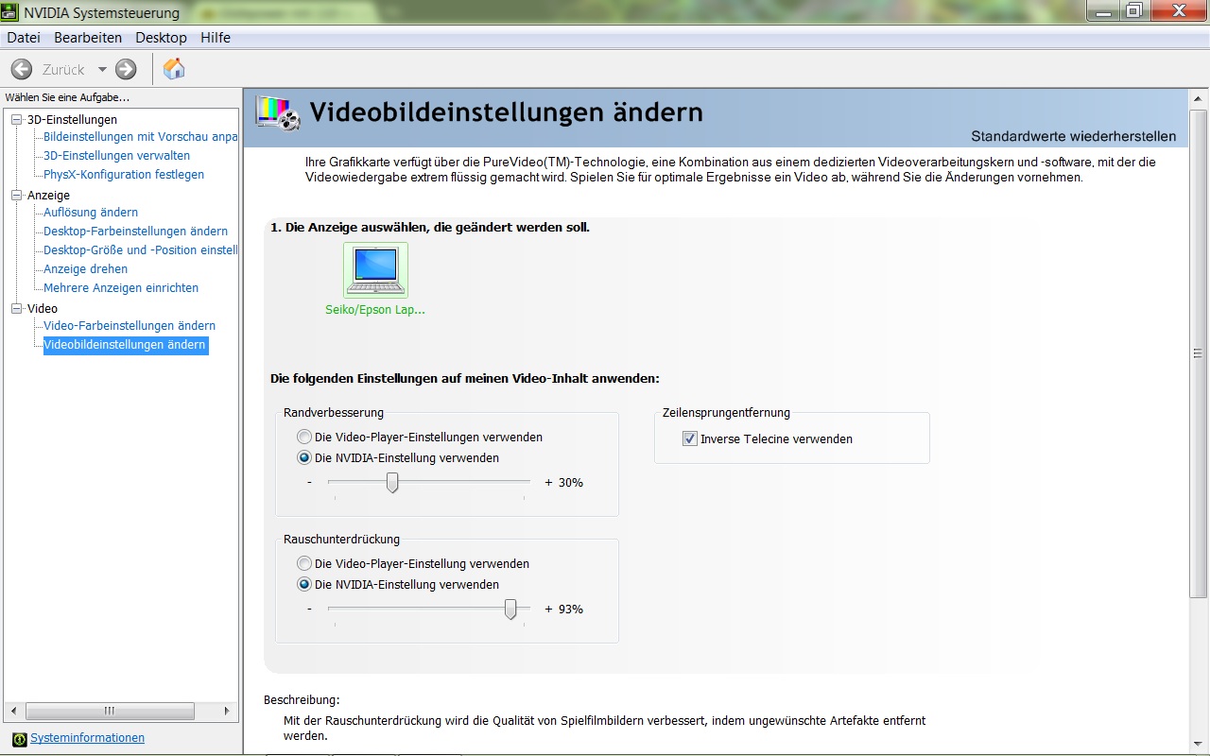1210x756 pixels.
Task: Open Anzeige drehen
Action: point(85,269)
